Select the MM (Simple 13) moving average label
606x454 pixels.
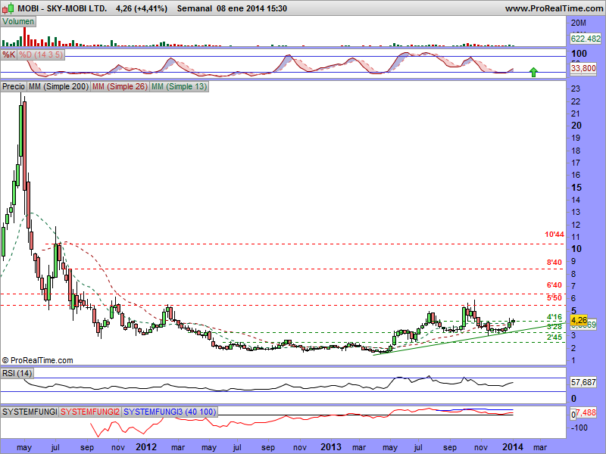[179, 86]
